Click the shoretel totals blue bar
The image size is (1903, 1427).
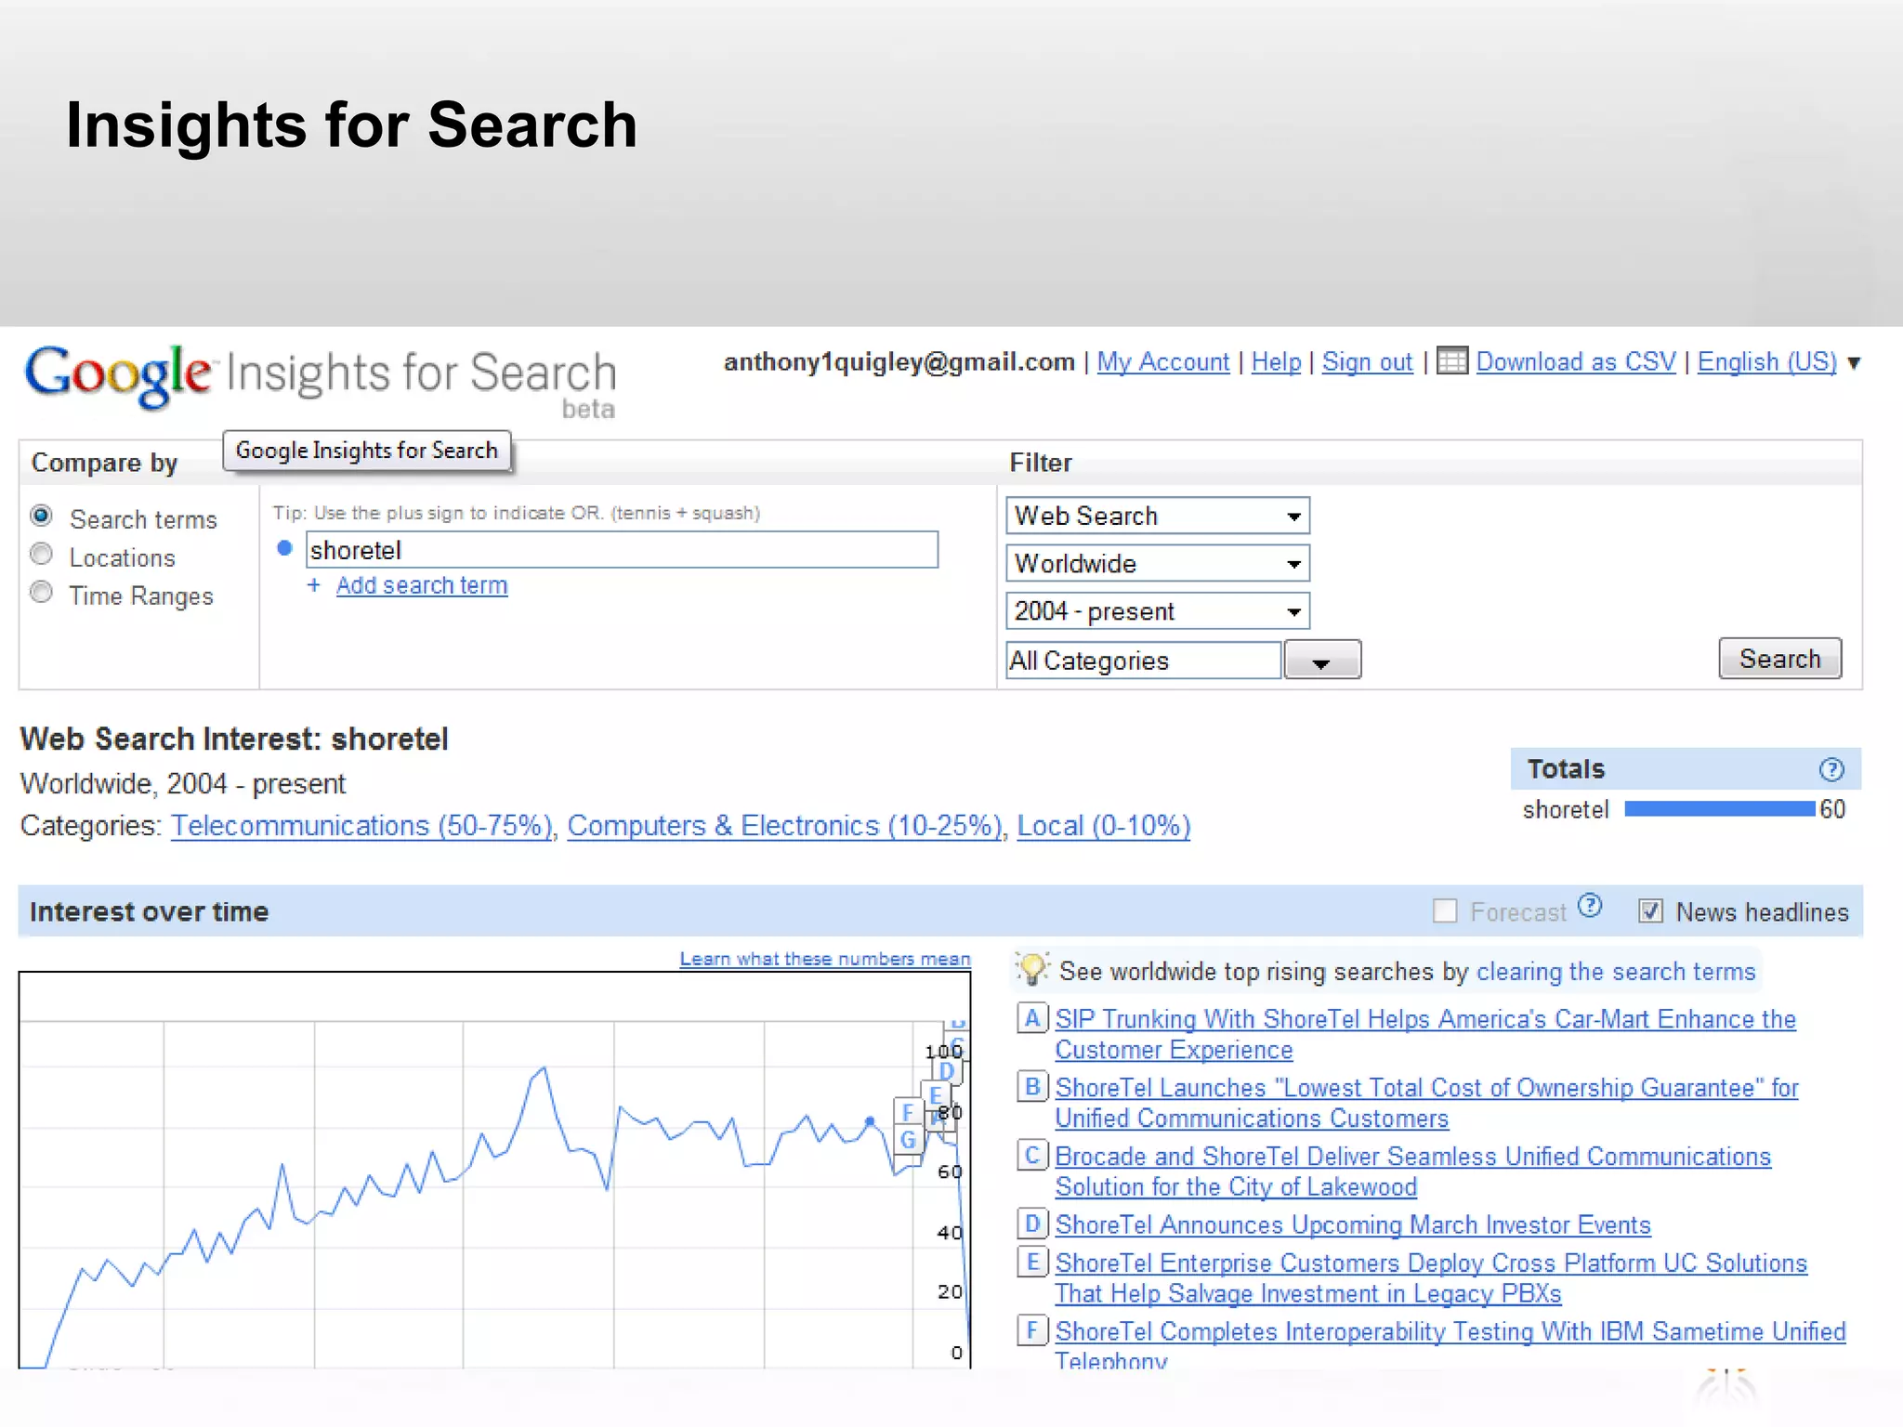pos(1719,809)
